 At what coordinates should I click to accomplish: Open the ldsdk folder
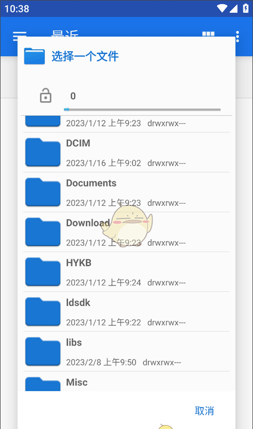pos(126,312)
